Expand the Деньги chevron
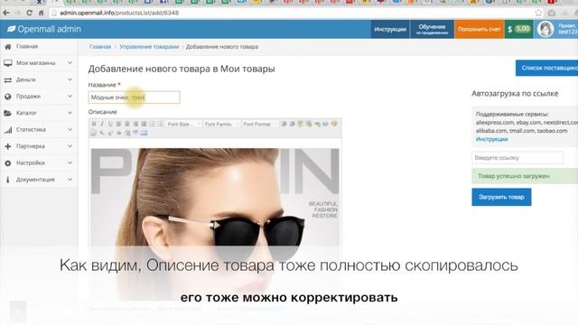Viewport: 578px width, 325px height. tap(70, 79)
